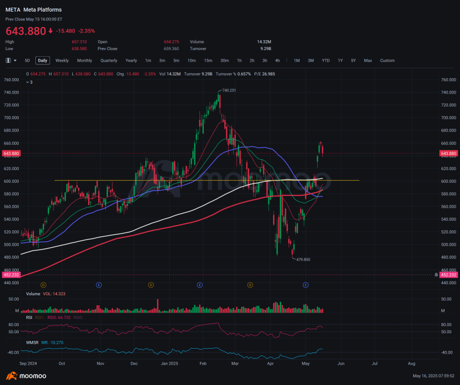Screen dimensions: 460x385
Task: Select the 1m minute interval
Action: [148, 61]
